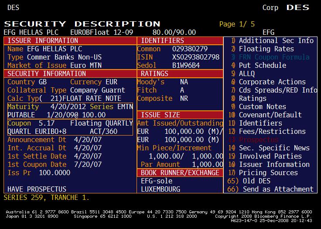Select the Common code 029380279

coord(190,49)
